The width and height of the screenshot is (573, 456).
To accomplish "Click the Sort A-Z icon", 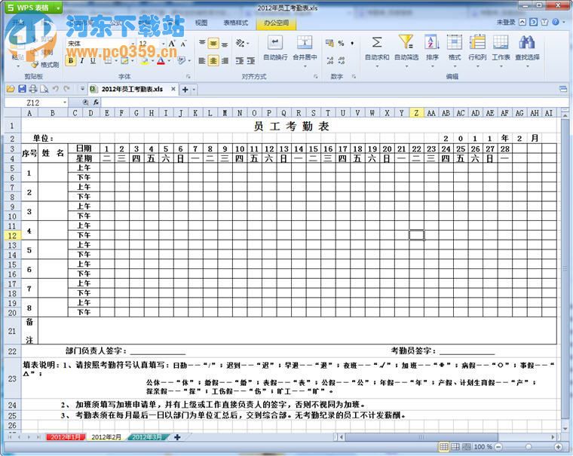I will coord(431,42).
